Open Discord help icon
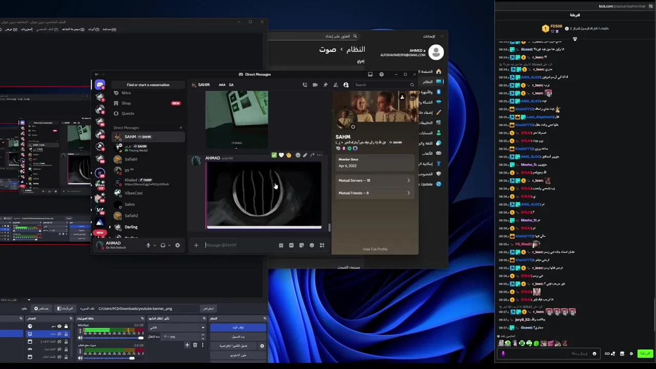The height and width of the screenshot is (369, 656). pos(381,74)
